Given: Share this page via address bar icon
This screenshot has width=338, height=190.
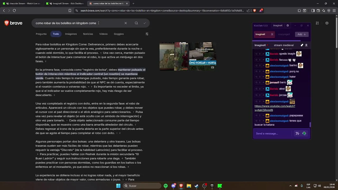Looking at the screenshot, I should [248, 11].
